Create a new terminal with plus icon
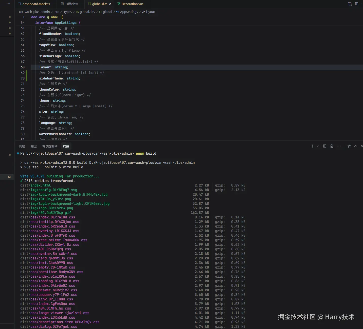Screen dimensions: 363x329 tap(312, 146)
